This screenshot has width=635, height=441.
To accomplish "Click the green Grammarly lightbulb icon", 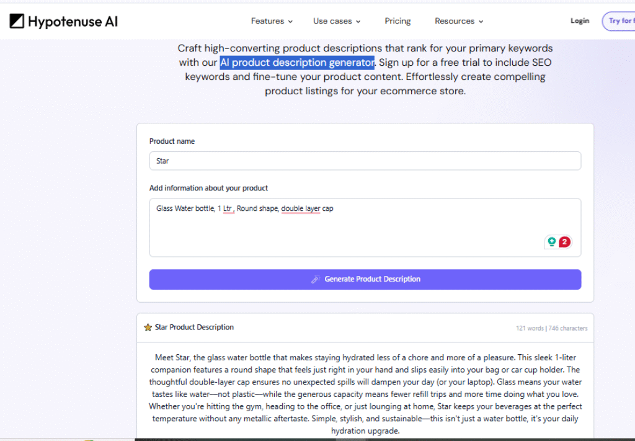I will click(x=551, y=242).
